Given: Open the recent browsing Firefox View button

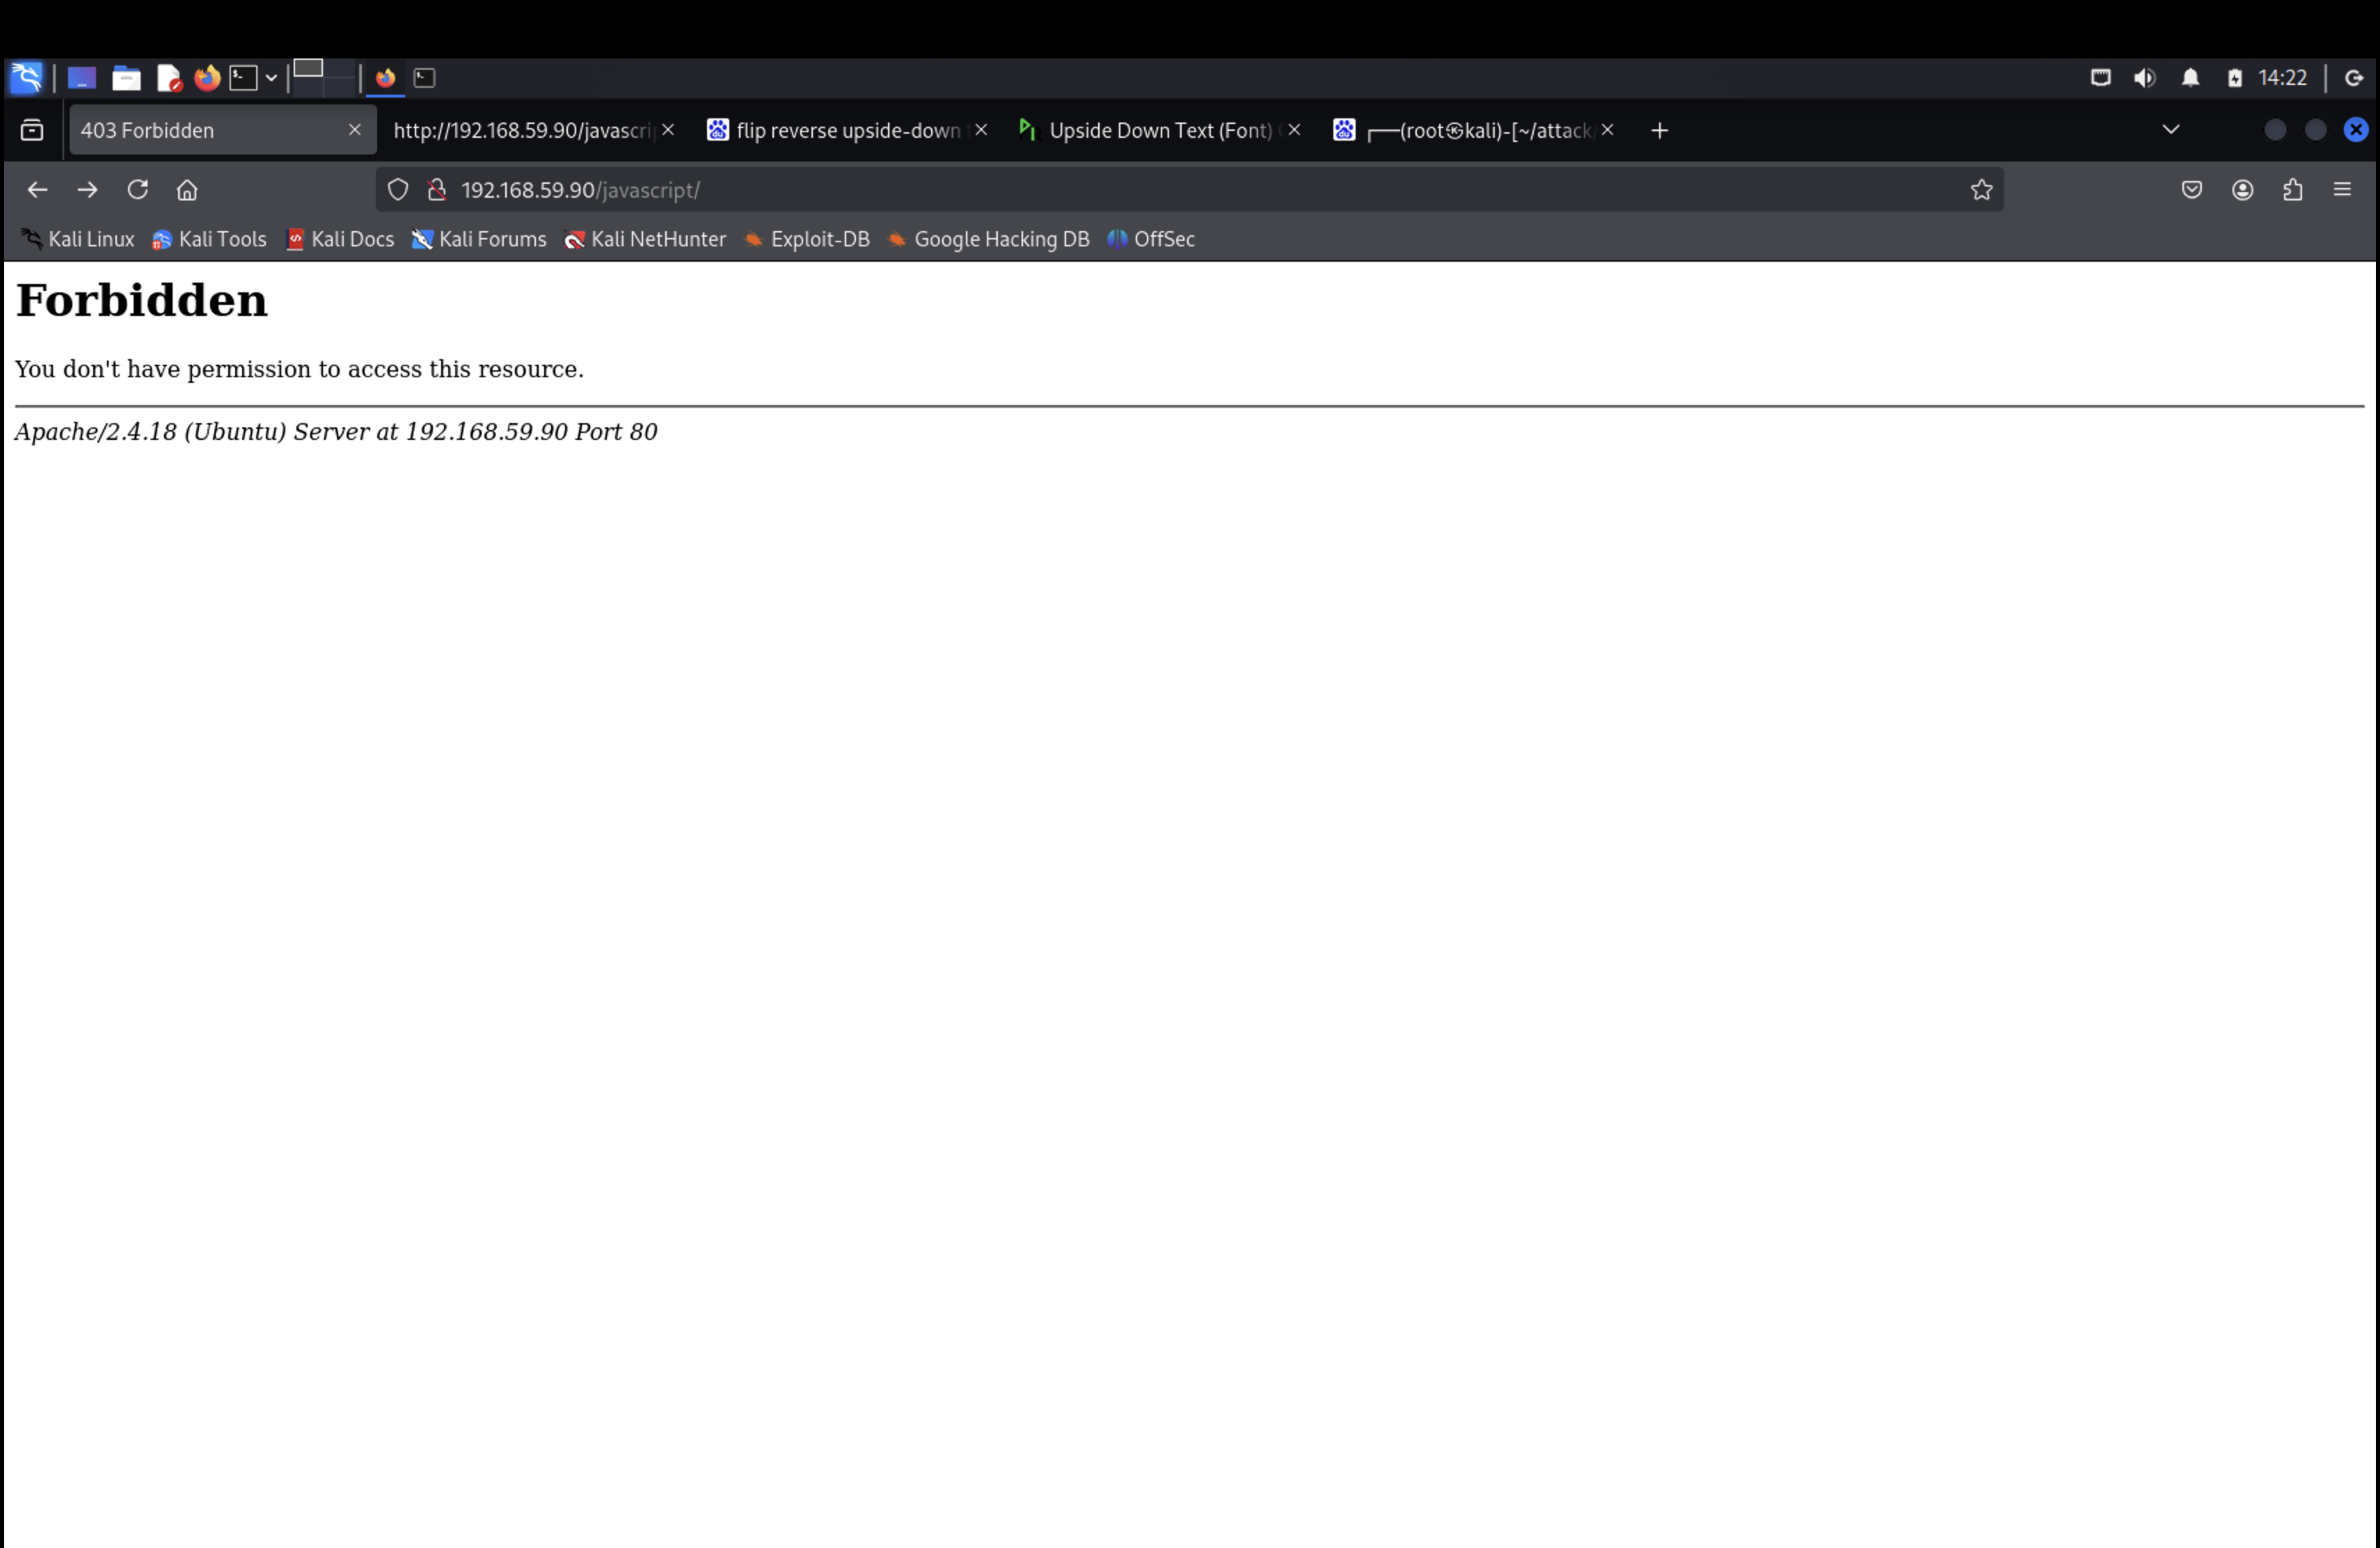Looking at the screenshot, I should [x=32, y=130].
